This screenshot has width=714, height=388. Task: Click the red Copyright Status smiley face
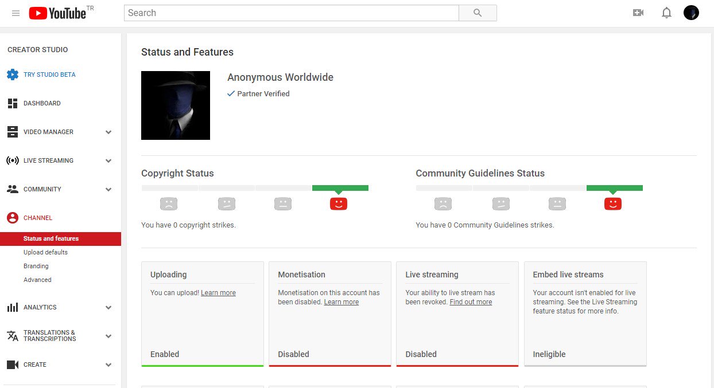click(x=339, y=203)
